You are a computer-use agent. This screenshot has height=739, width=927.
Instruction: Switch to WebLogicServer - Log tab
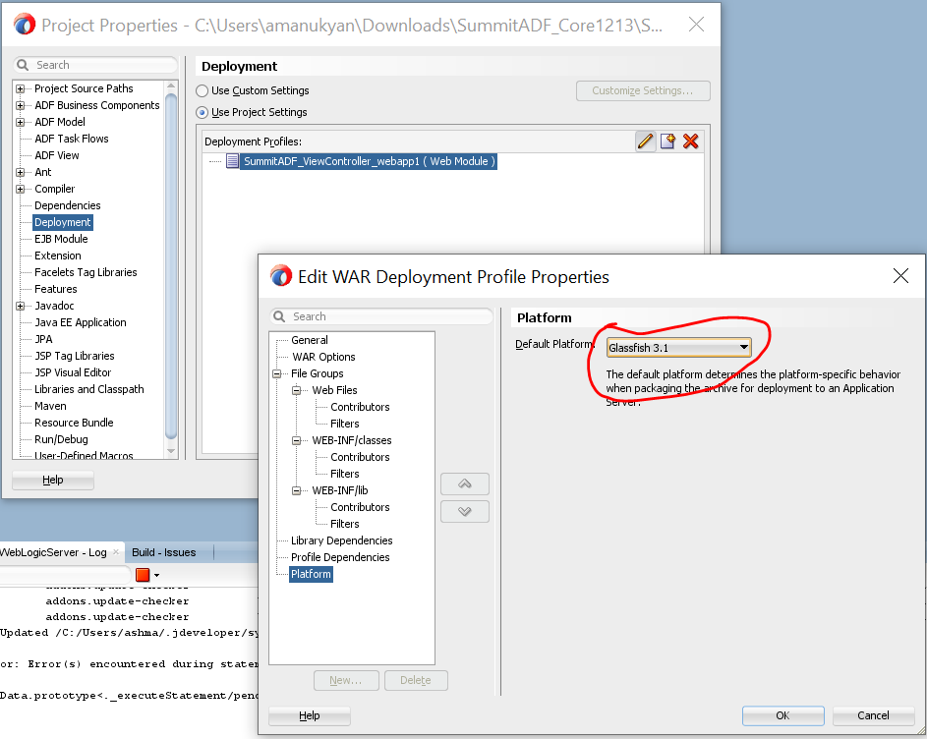click(53, 552)
